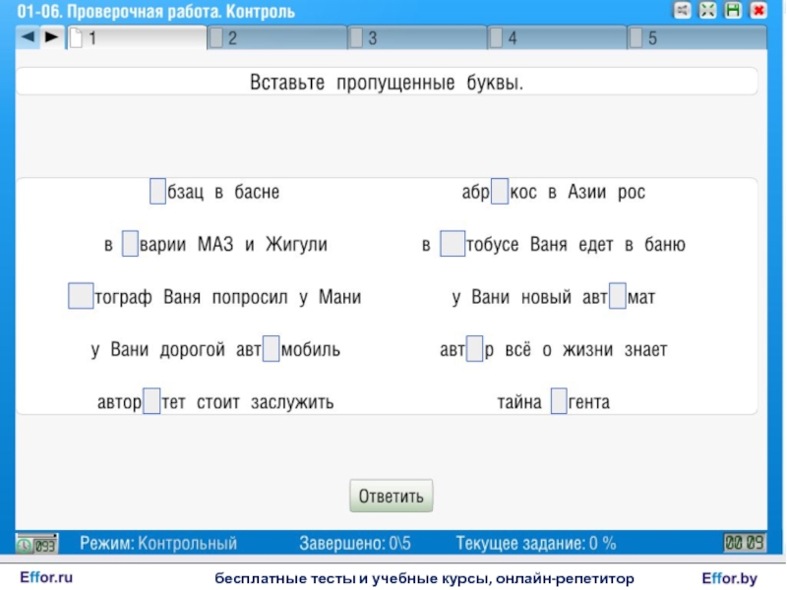Go to task tab 4
Image resolution: width=787 pixels, height=590 pixels.
[557, 38]
